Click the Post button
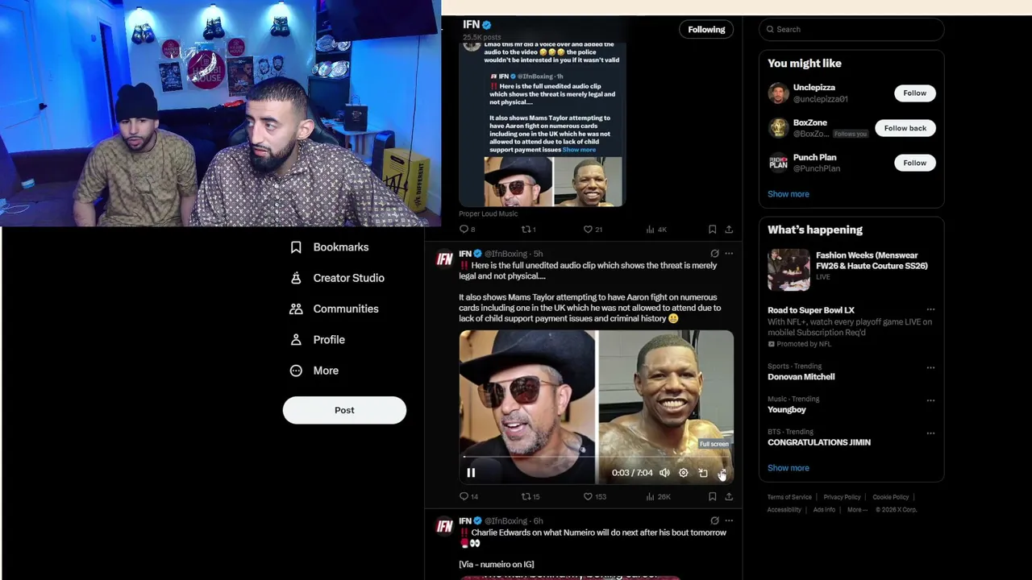The height and width of the screenshot is (580, 1032). point(344,410)
